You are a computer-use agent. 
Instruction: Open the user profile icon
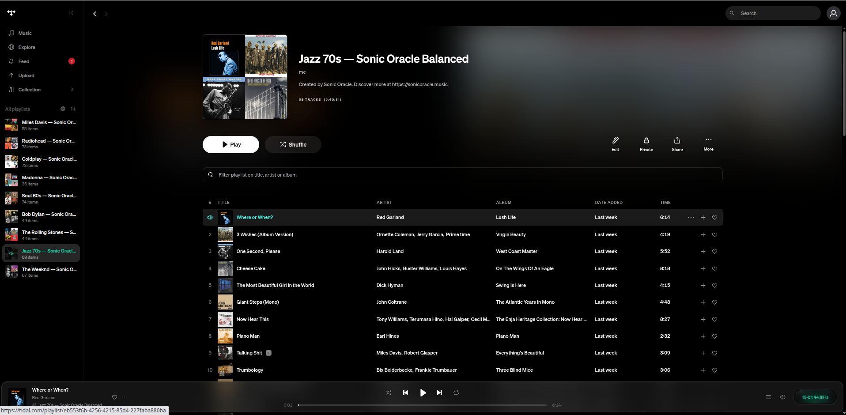(833, 13)
